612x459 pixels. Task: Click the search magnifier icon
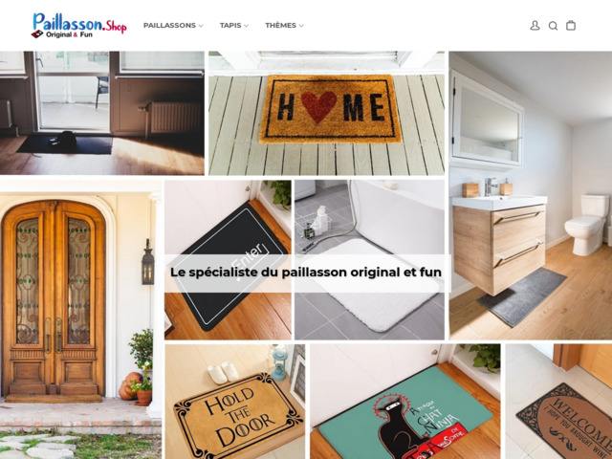tap(553, 26)
